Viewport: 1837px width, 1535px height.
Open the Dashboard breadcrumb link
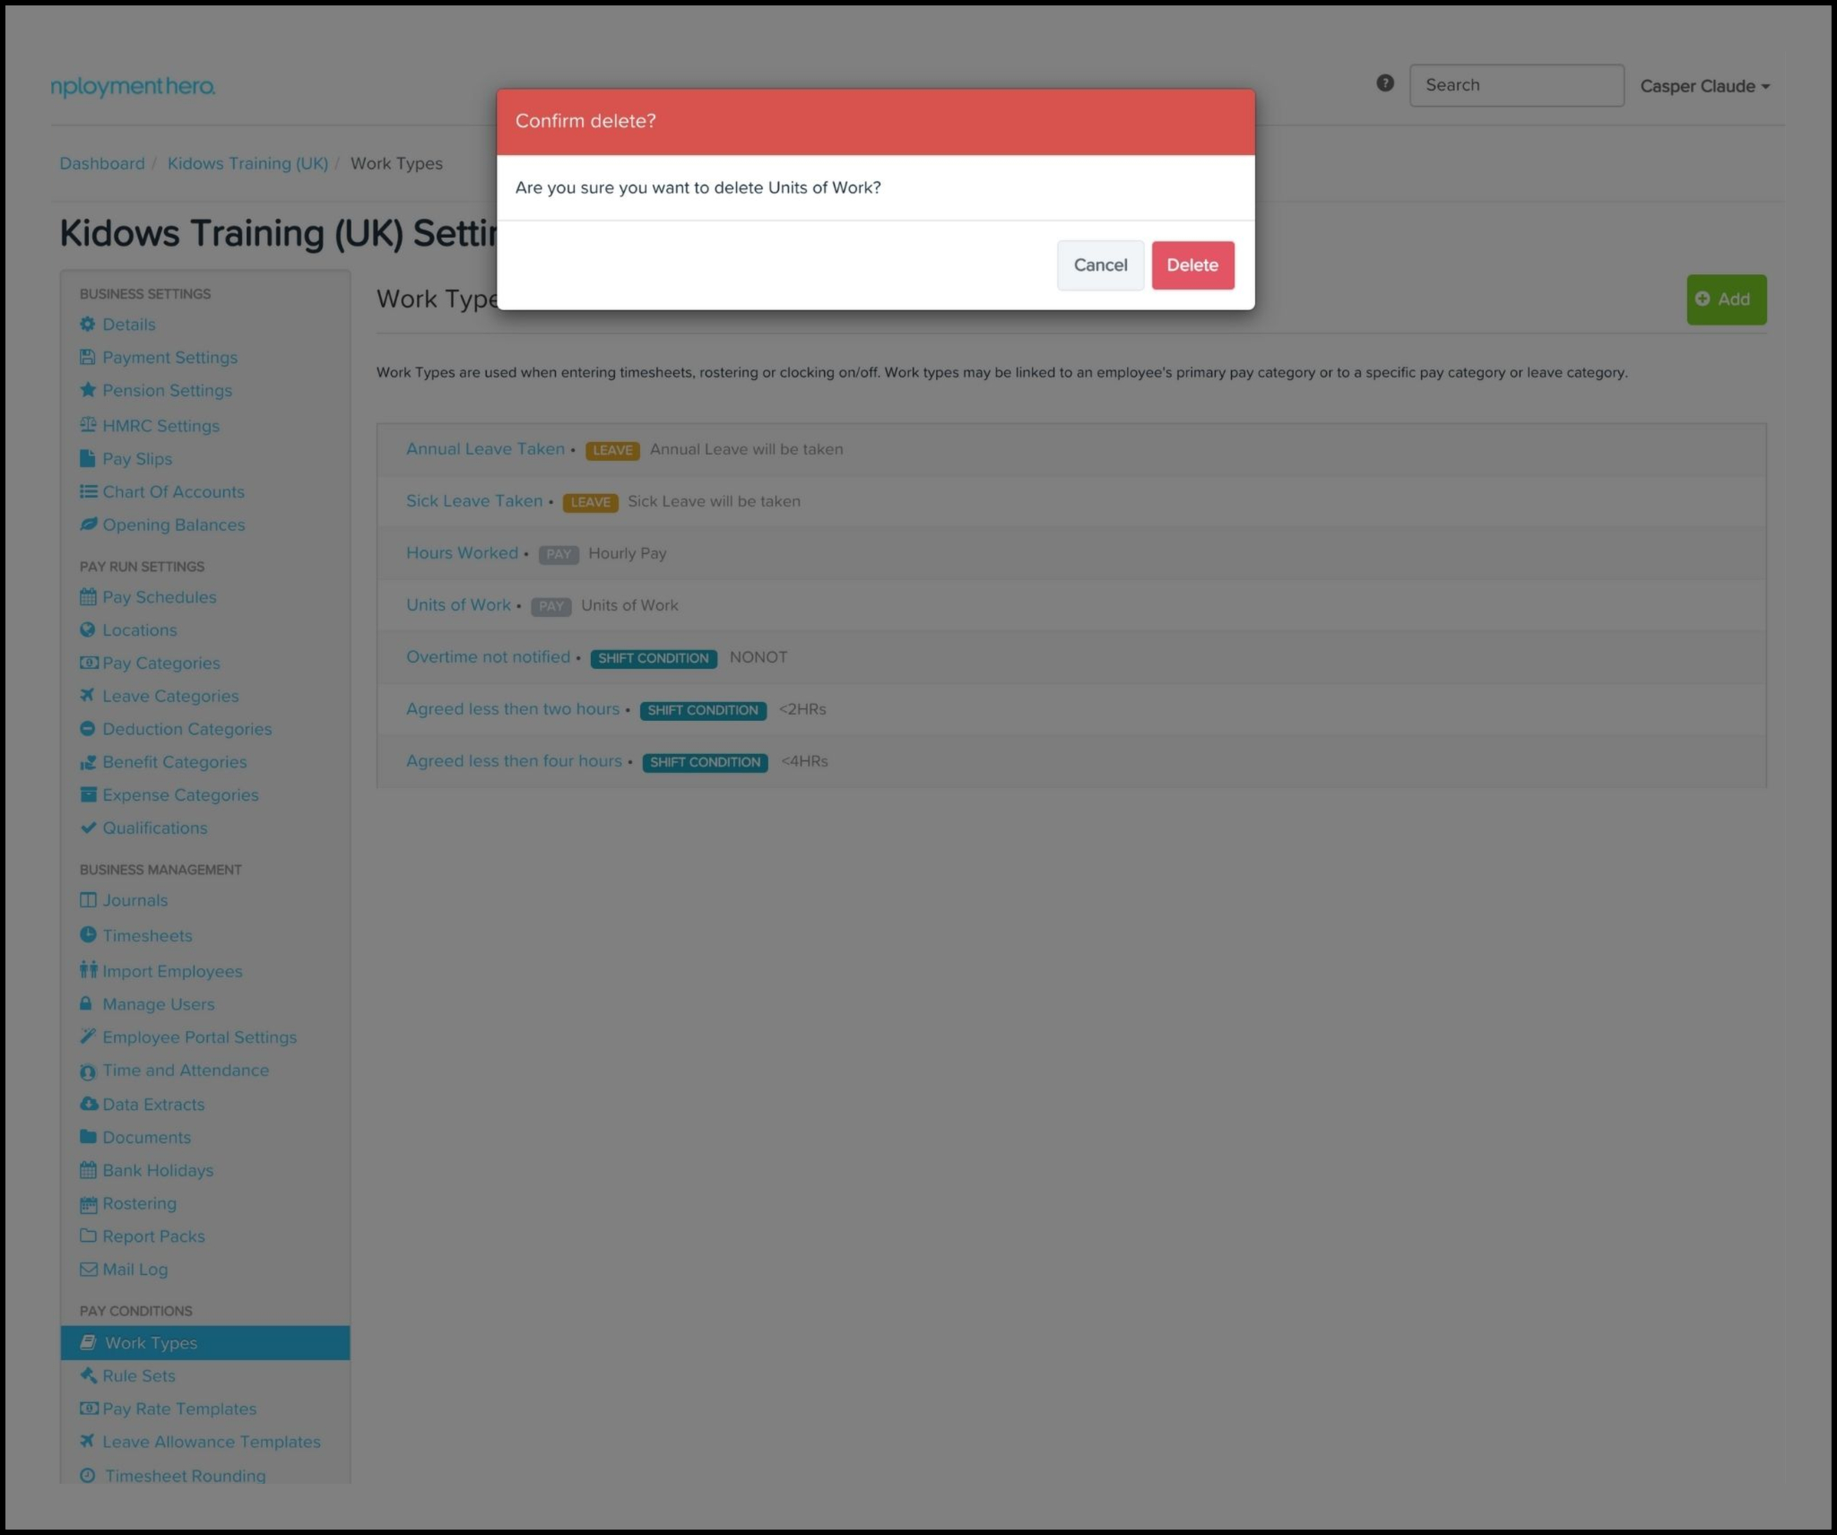[x=101, y=163]
